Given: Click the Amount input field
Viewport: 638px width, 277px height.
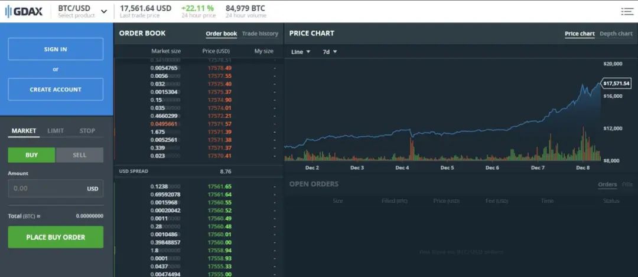Looking at the screenshot, I should click(47, 189).
